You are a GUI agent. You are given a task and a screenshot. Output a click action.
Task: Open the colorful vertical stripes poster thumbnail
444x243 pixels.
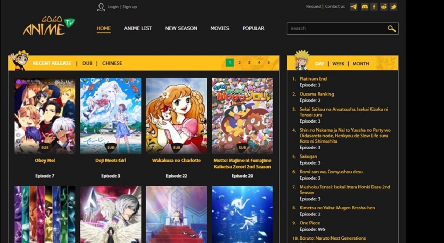pos(45,215)
